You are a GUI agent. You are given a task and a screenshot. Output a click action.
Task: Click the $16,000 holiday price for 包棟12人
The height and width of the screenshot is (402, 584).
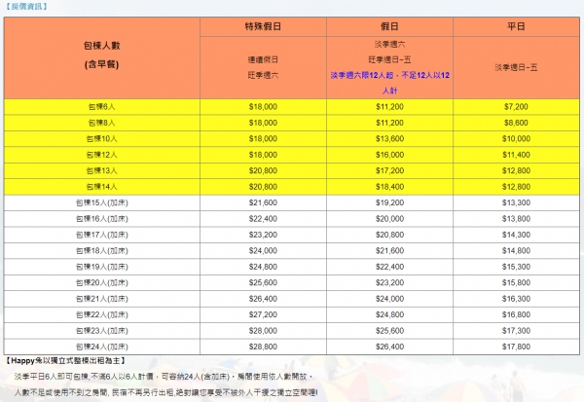click(x=389, y=154)
